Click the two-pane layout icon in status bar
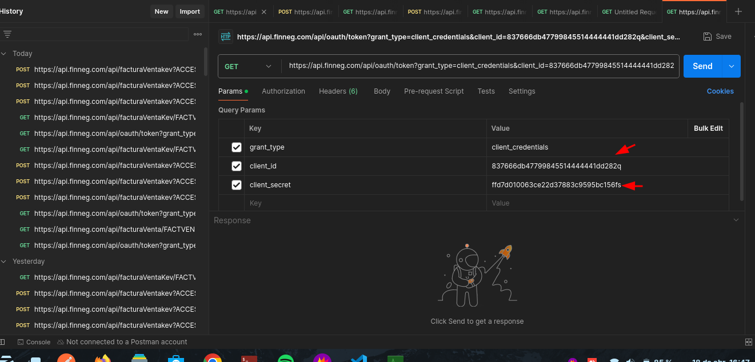755x362 pixels. click(749, 342)
